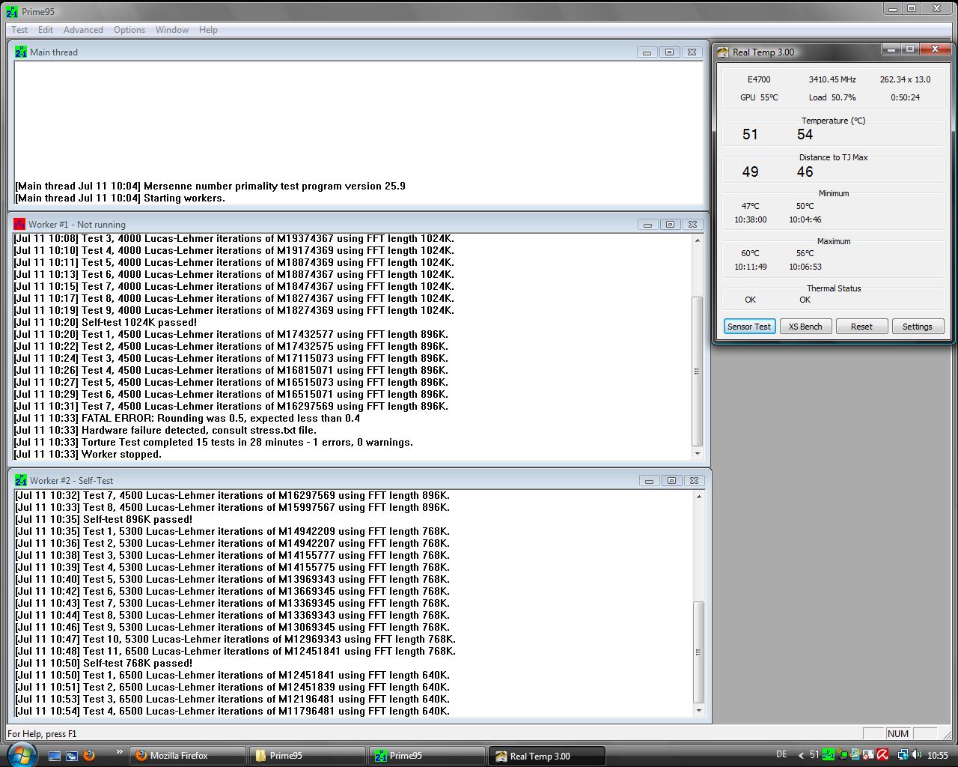Image resolution: width=958 pixels, height=767 pixels.
Task: Open the Options menu
Action: 129,30
